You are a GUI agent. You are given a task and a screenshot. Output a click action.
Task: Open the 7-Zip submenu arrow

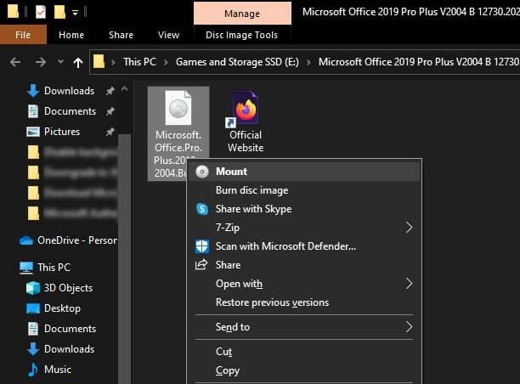pyautogui.click(x=409, y=228)
